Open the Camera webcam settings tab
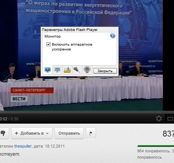 point(87,70)
